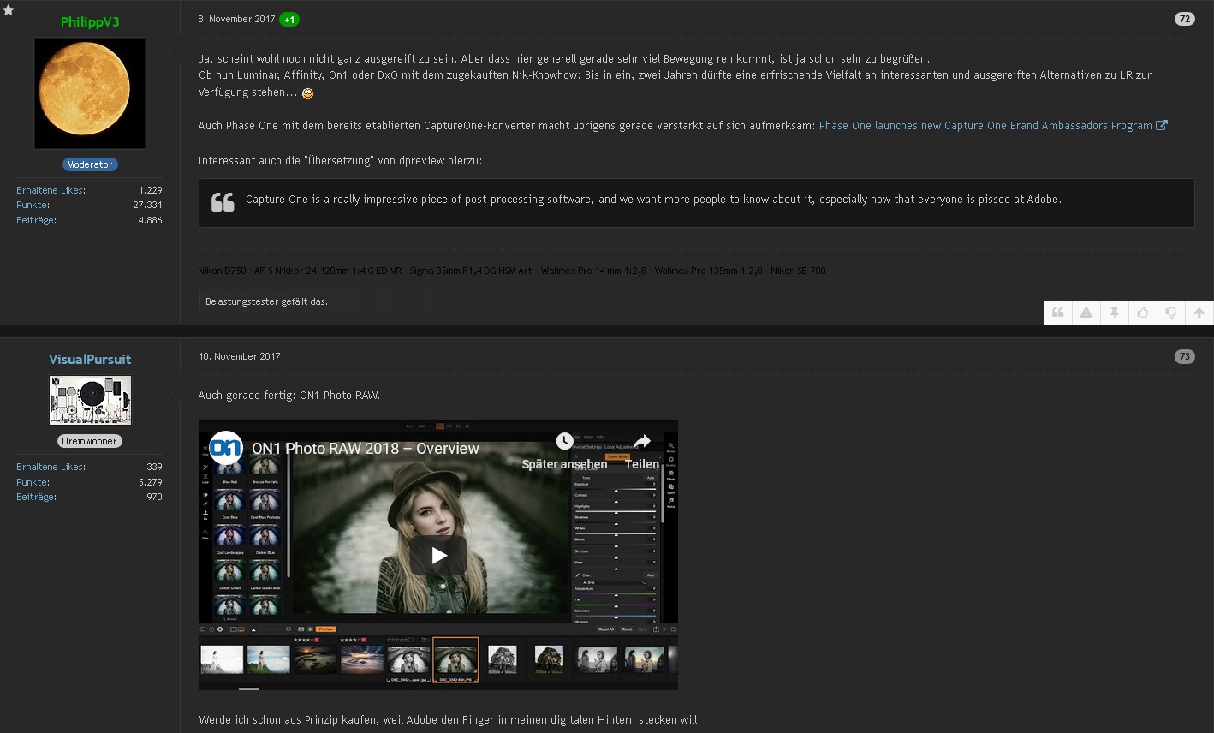
Task: Open VisualPursuit user profile name
Action: pyautogui.click(x=90, y=360)
